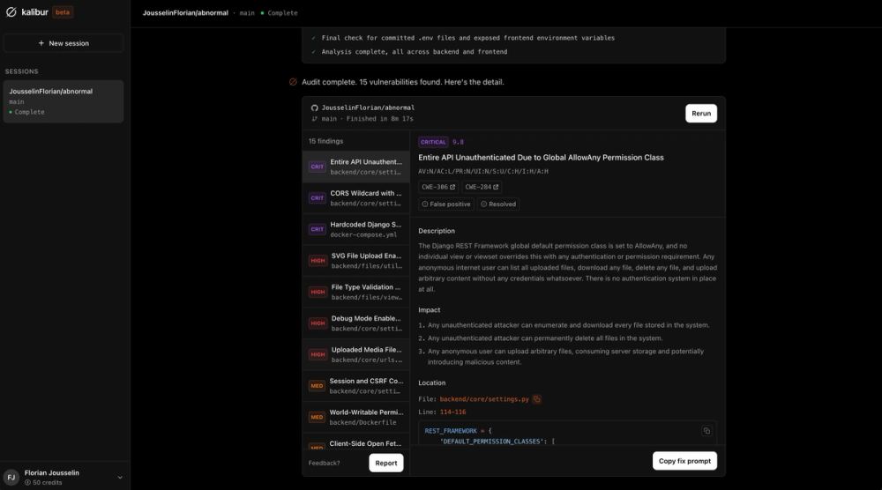The width and height of the screenshot is (882, 490).
Task: Select the Uploaded Media File... finding
Action: click(356, 354)
